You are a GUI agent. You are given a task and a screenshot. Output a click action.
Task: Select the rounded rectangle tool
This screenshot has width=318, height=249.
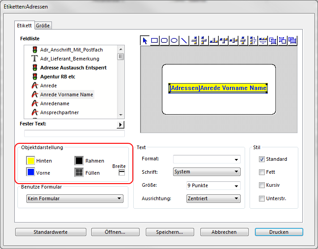(165, 40)
